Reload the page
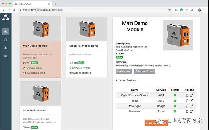The width and height of the screenshot is (209, 130). (x=14, y=10)
